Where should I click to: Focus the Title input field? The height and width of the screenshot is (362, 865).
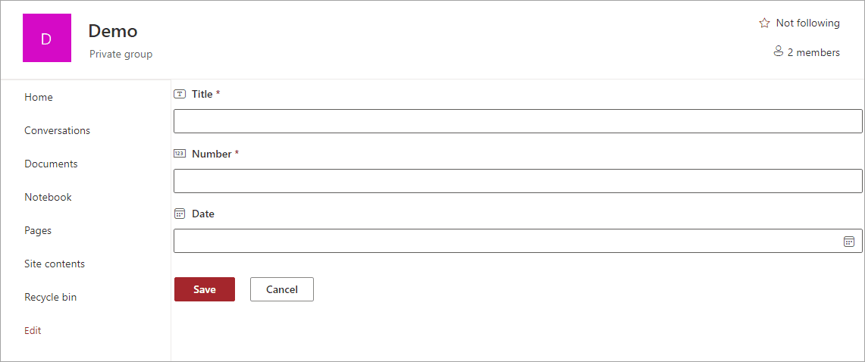pyautogui.click(x=518, y=121)
